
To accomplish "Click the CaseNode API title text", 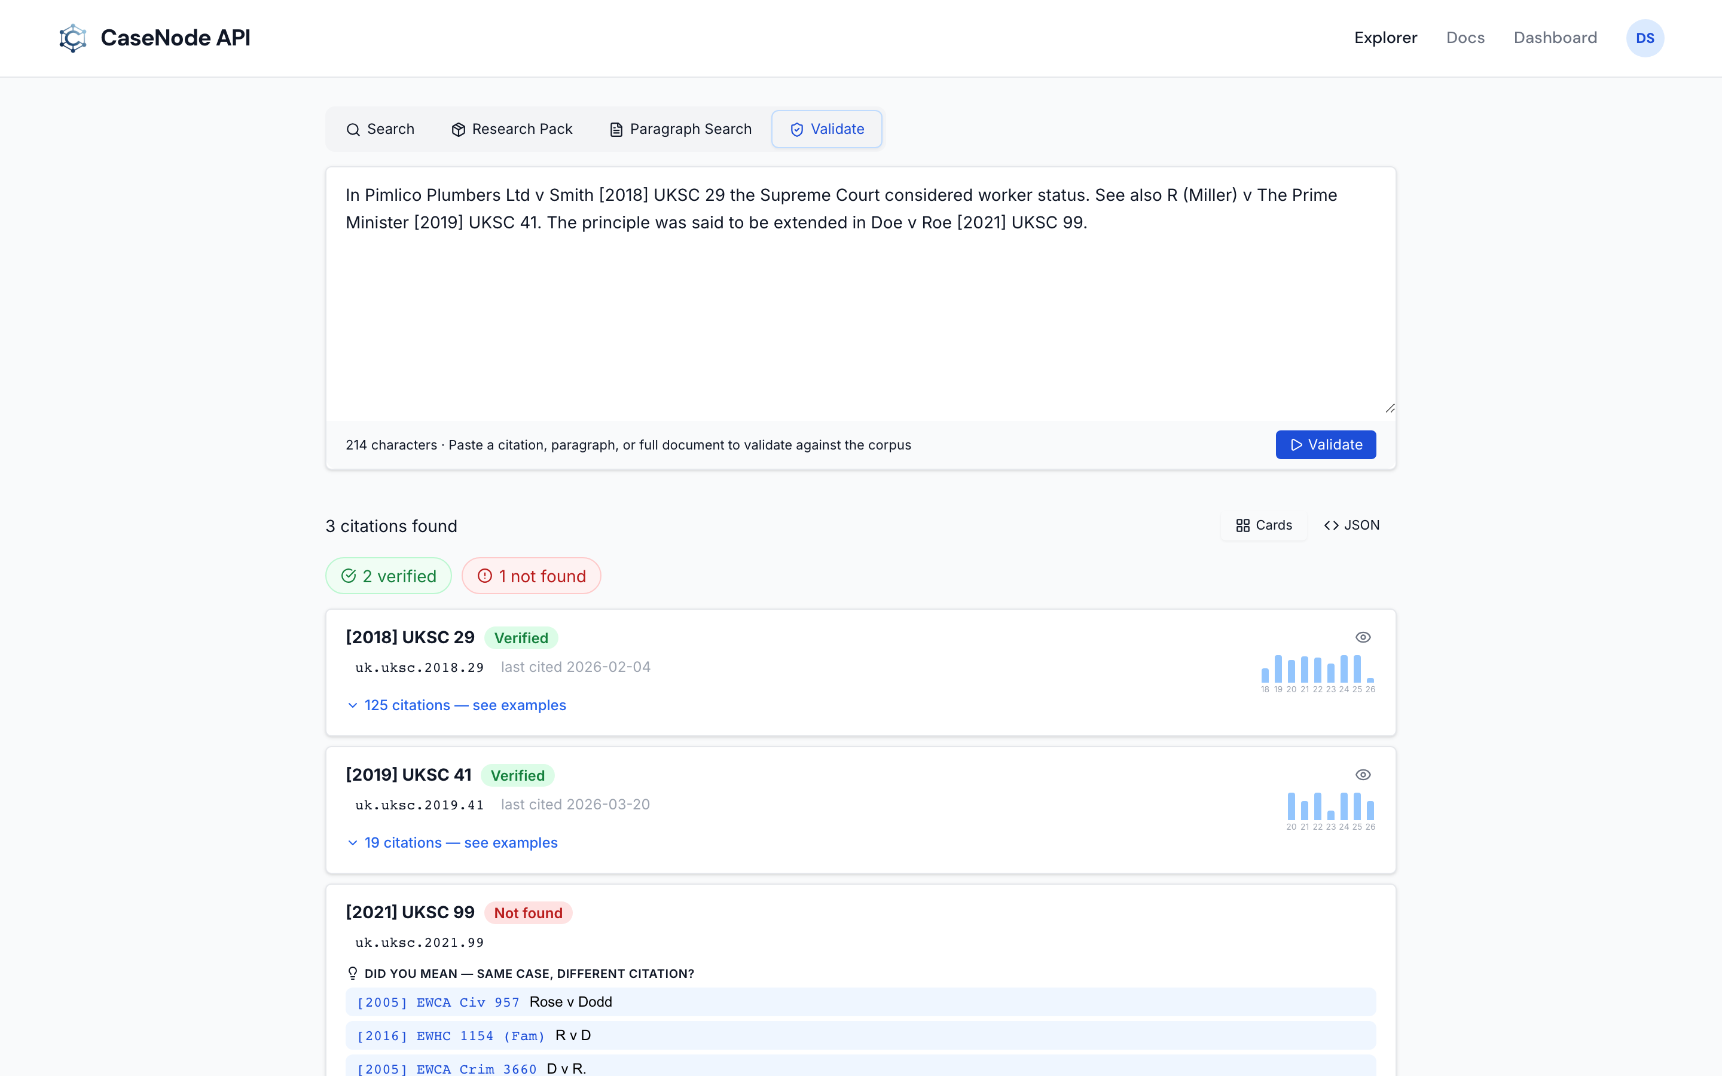I will 175,38.
